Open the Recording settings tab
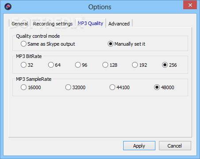The height and width of the screenshot is (159, 200). tap(53, 24)
